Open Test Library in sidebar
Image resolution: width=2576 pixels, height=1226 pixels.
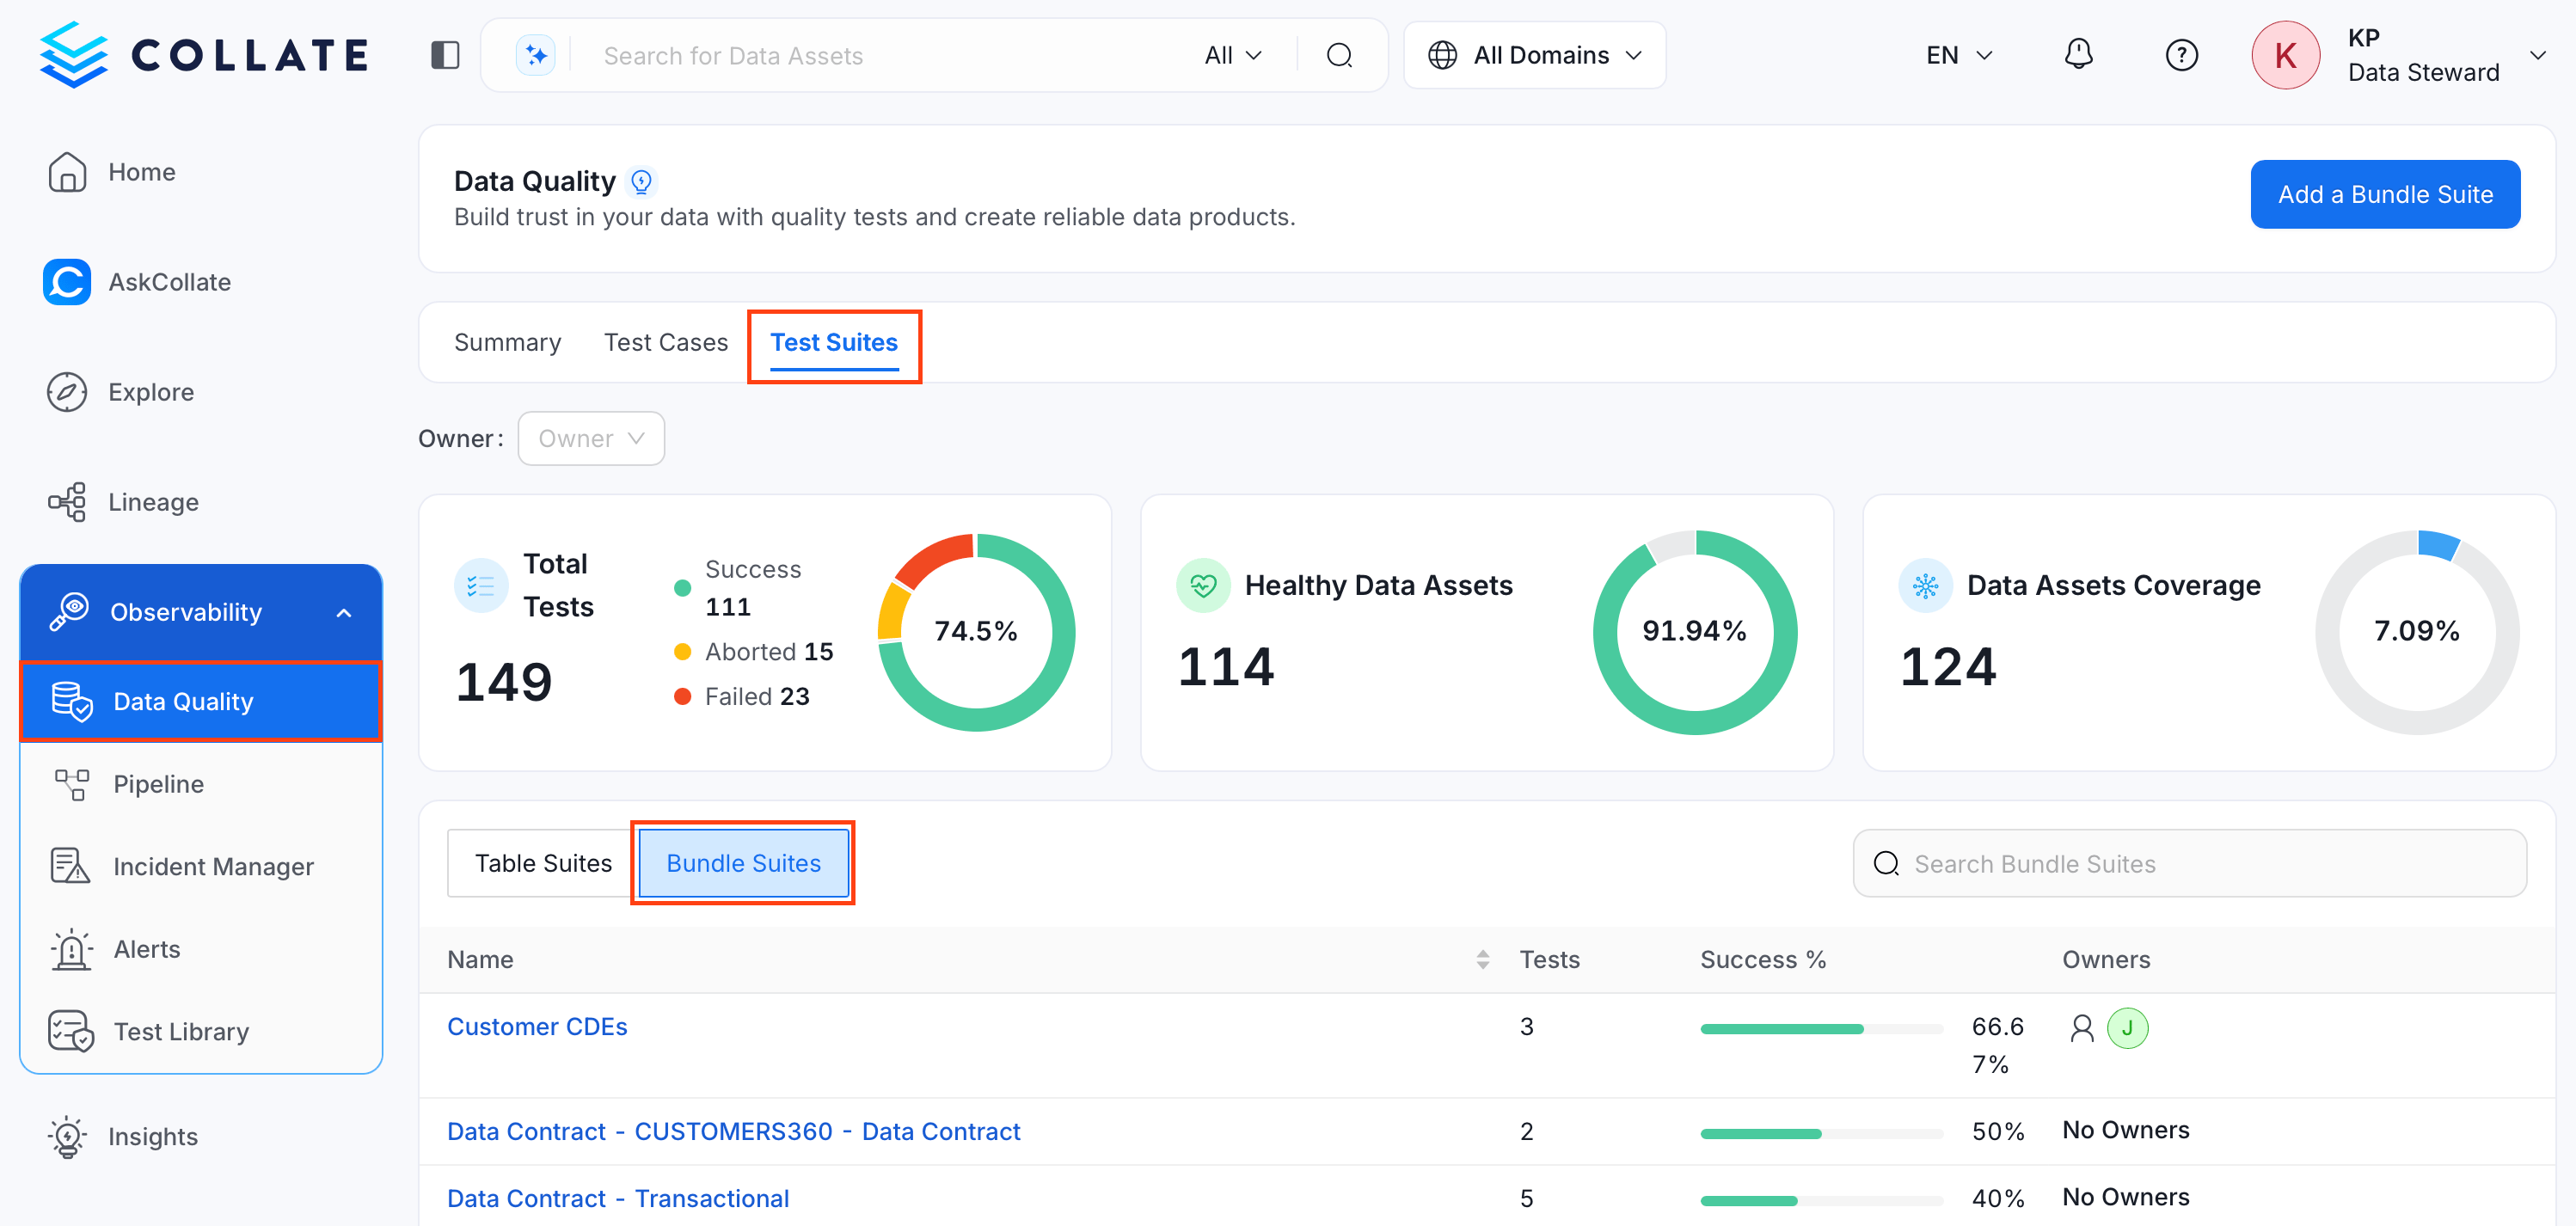pos(180,1031)
